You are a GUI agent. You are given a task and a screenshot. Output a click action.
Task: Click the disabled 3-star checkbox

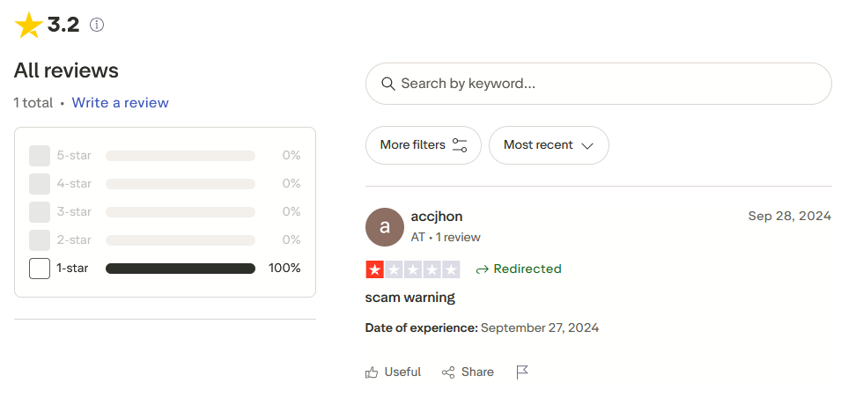[x=40, y=212]
